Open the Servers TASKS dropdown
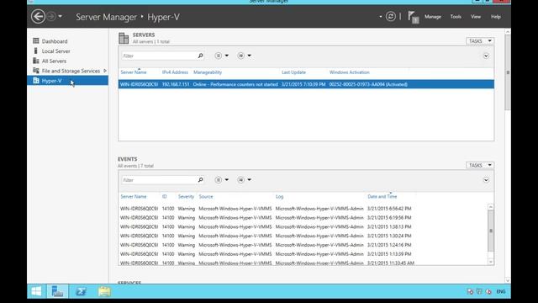 [480, 41]
